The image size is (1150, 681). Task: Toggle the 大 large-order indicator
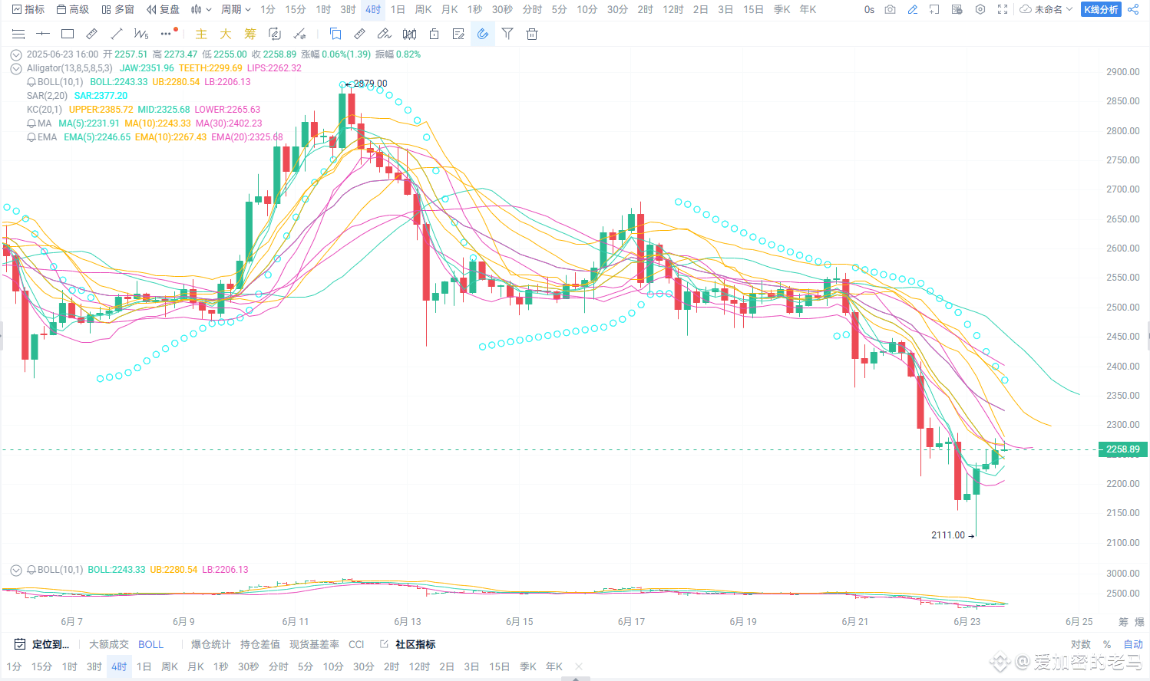(x=226, y=34)
